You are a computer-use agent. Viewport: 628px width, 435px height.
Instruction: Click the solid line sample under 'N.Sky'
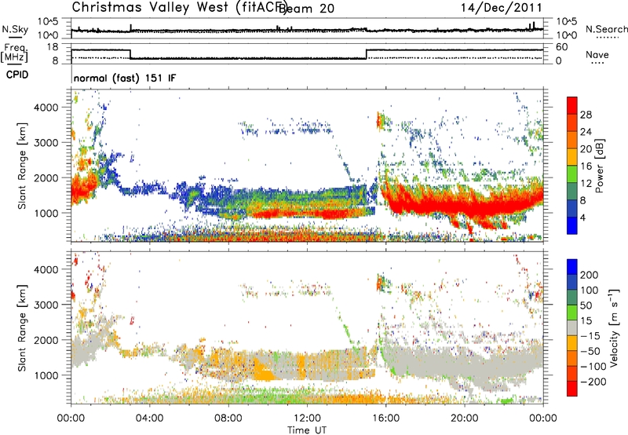[15, 36]
